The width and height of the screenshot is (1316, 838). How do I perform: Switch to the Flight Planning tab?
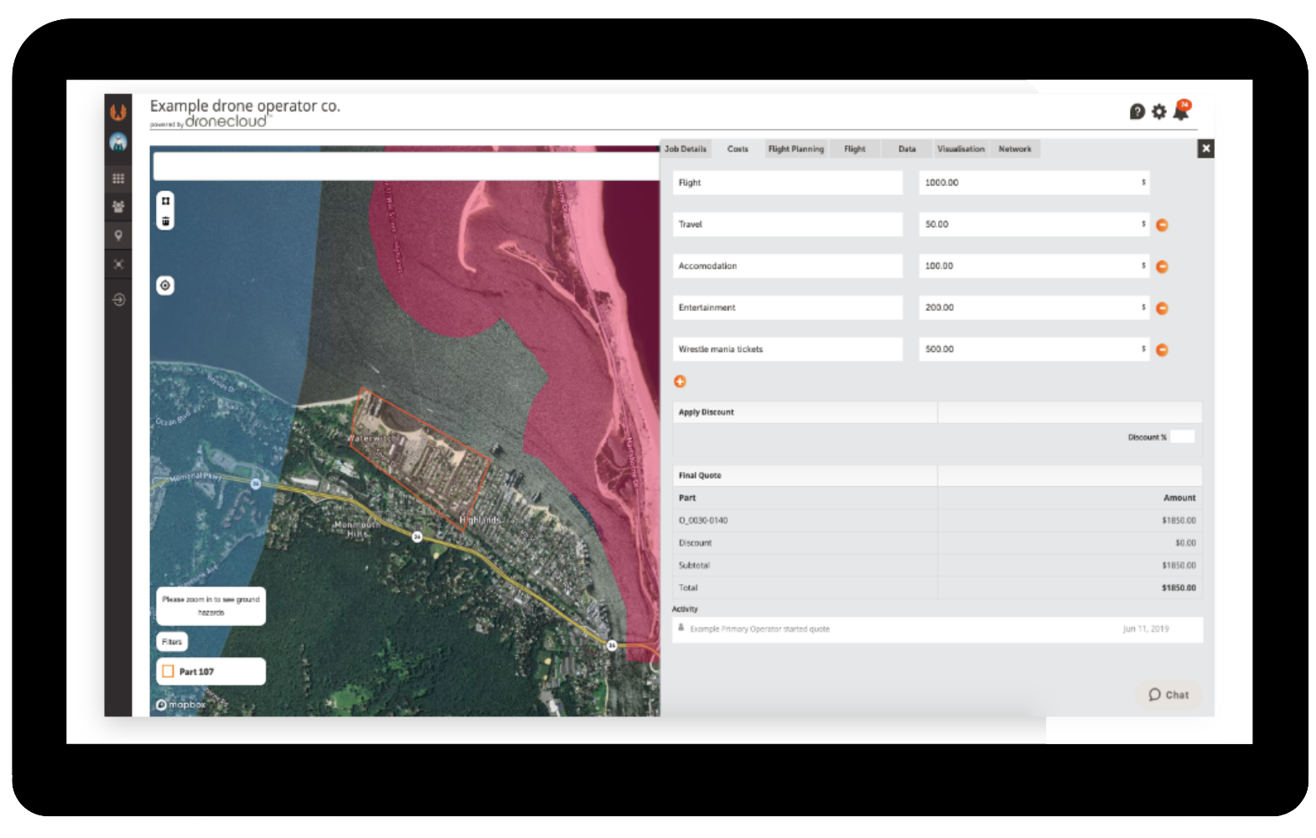795,149
